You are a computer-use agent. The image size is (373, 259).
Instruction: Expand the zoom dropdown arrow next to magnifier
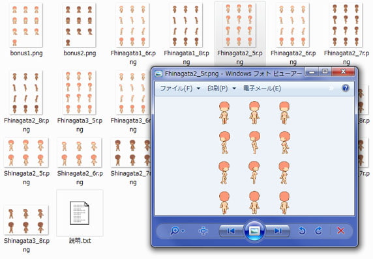point(183,231)
